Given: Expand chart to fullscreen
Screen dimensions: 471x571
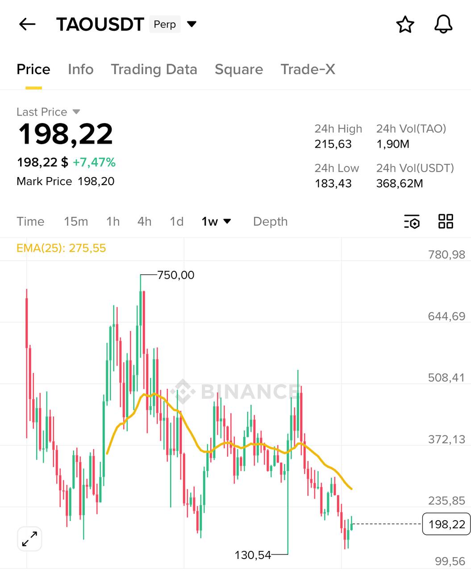Looking at the screenshot, I should (x=29, y=539).
